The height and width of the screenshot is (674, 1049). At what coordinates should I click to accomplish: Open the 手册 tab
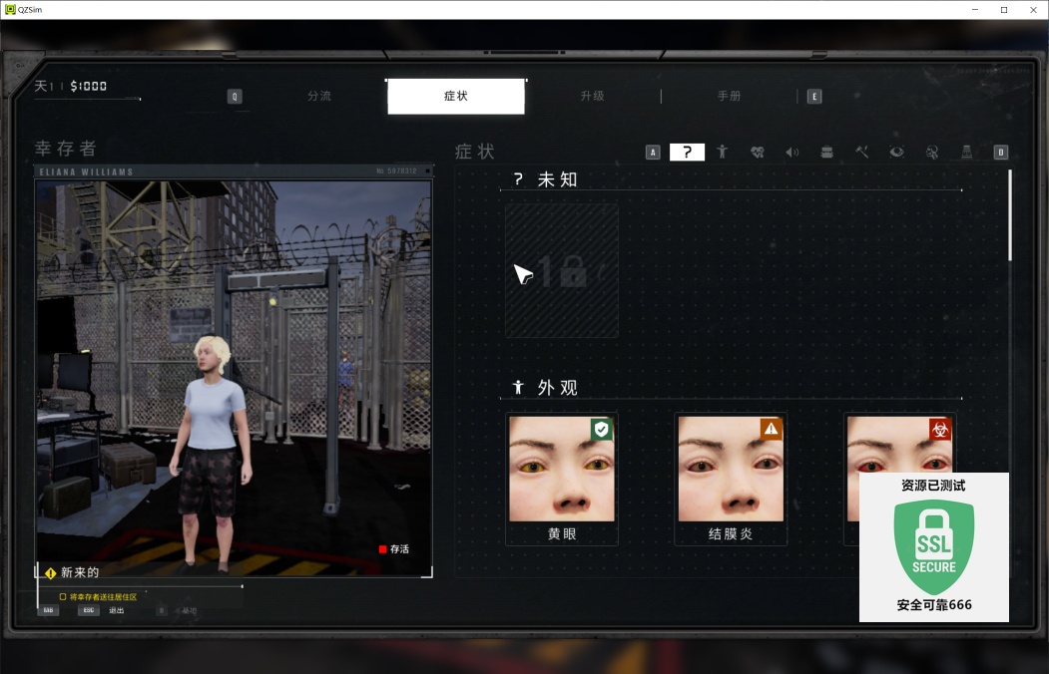pos(729,97)
